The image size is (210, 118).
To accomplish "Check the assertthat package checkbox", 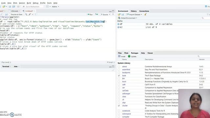I will [x=119, y=69].
